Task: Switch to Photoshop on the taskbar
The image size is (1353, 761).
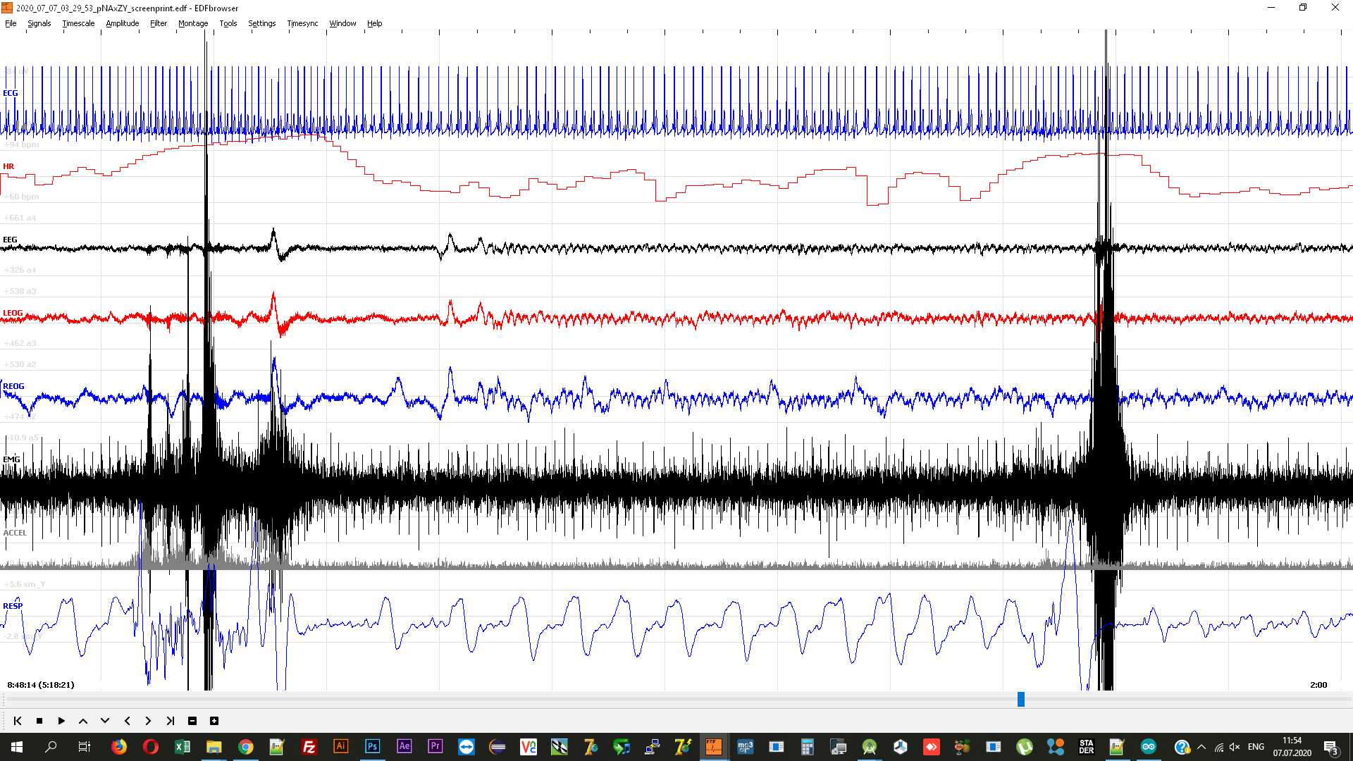Action: pyautogui.click(x=372, y=747)
